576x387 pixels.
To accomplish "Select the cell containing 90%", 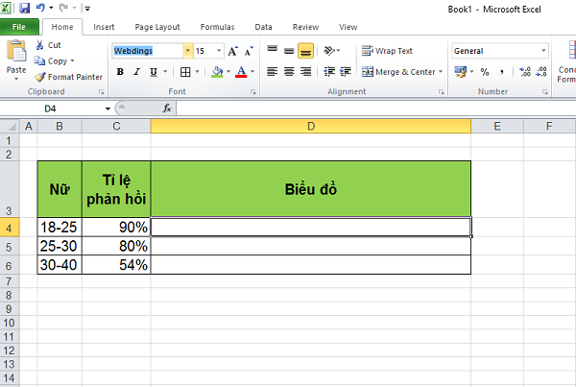I will (116, 228).
